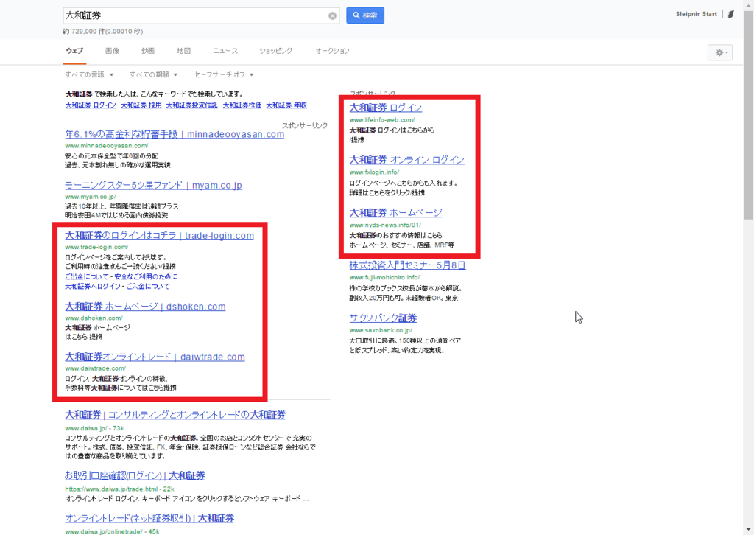Image resolution: width=754 pixels, height=535 pixels.
Task: Open 大和証券オンライントレード daiwtrade.com link
Action: click(x=155, y=357)
